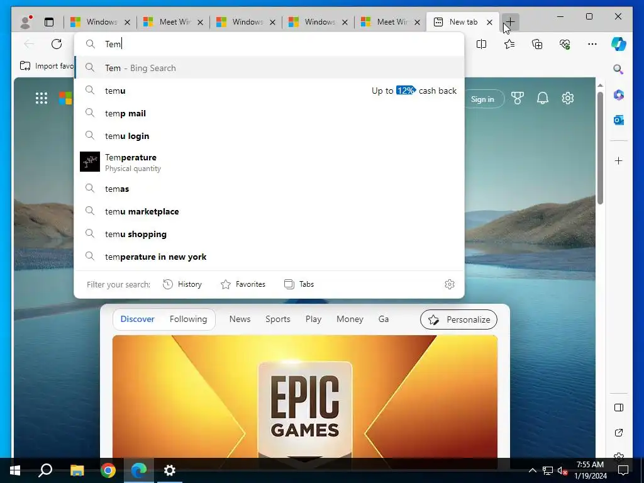Open the News category
Screen dimensions: 644x483
240,319
